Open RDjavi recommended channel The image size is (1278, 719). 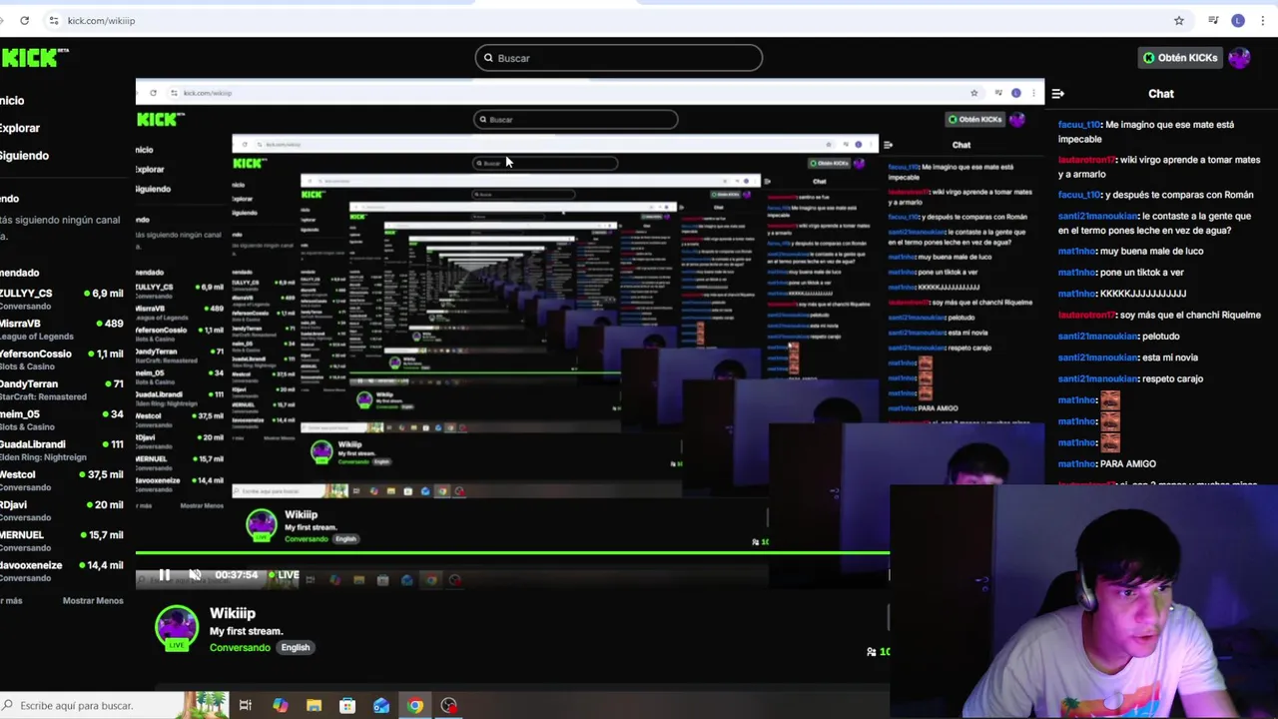(x=62, y=510)
